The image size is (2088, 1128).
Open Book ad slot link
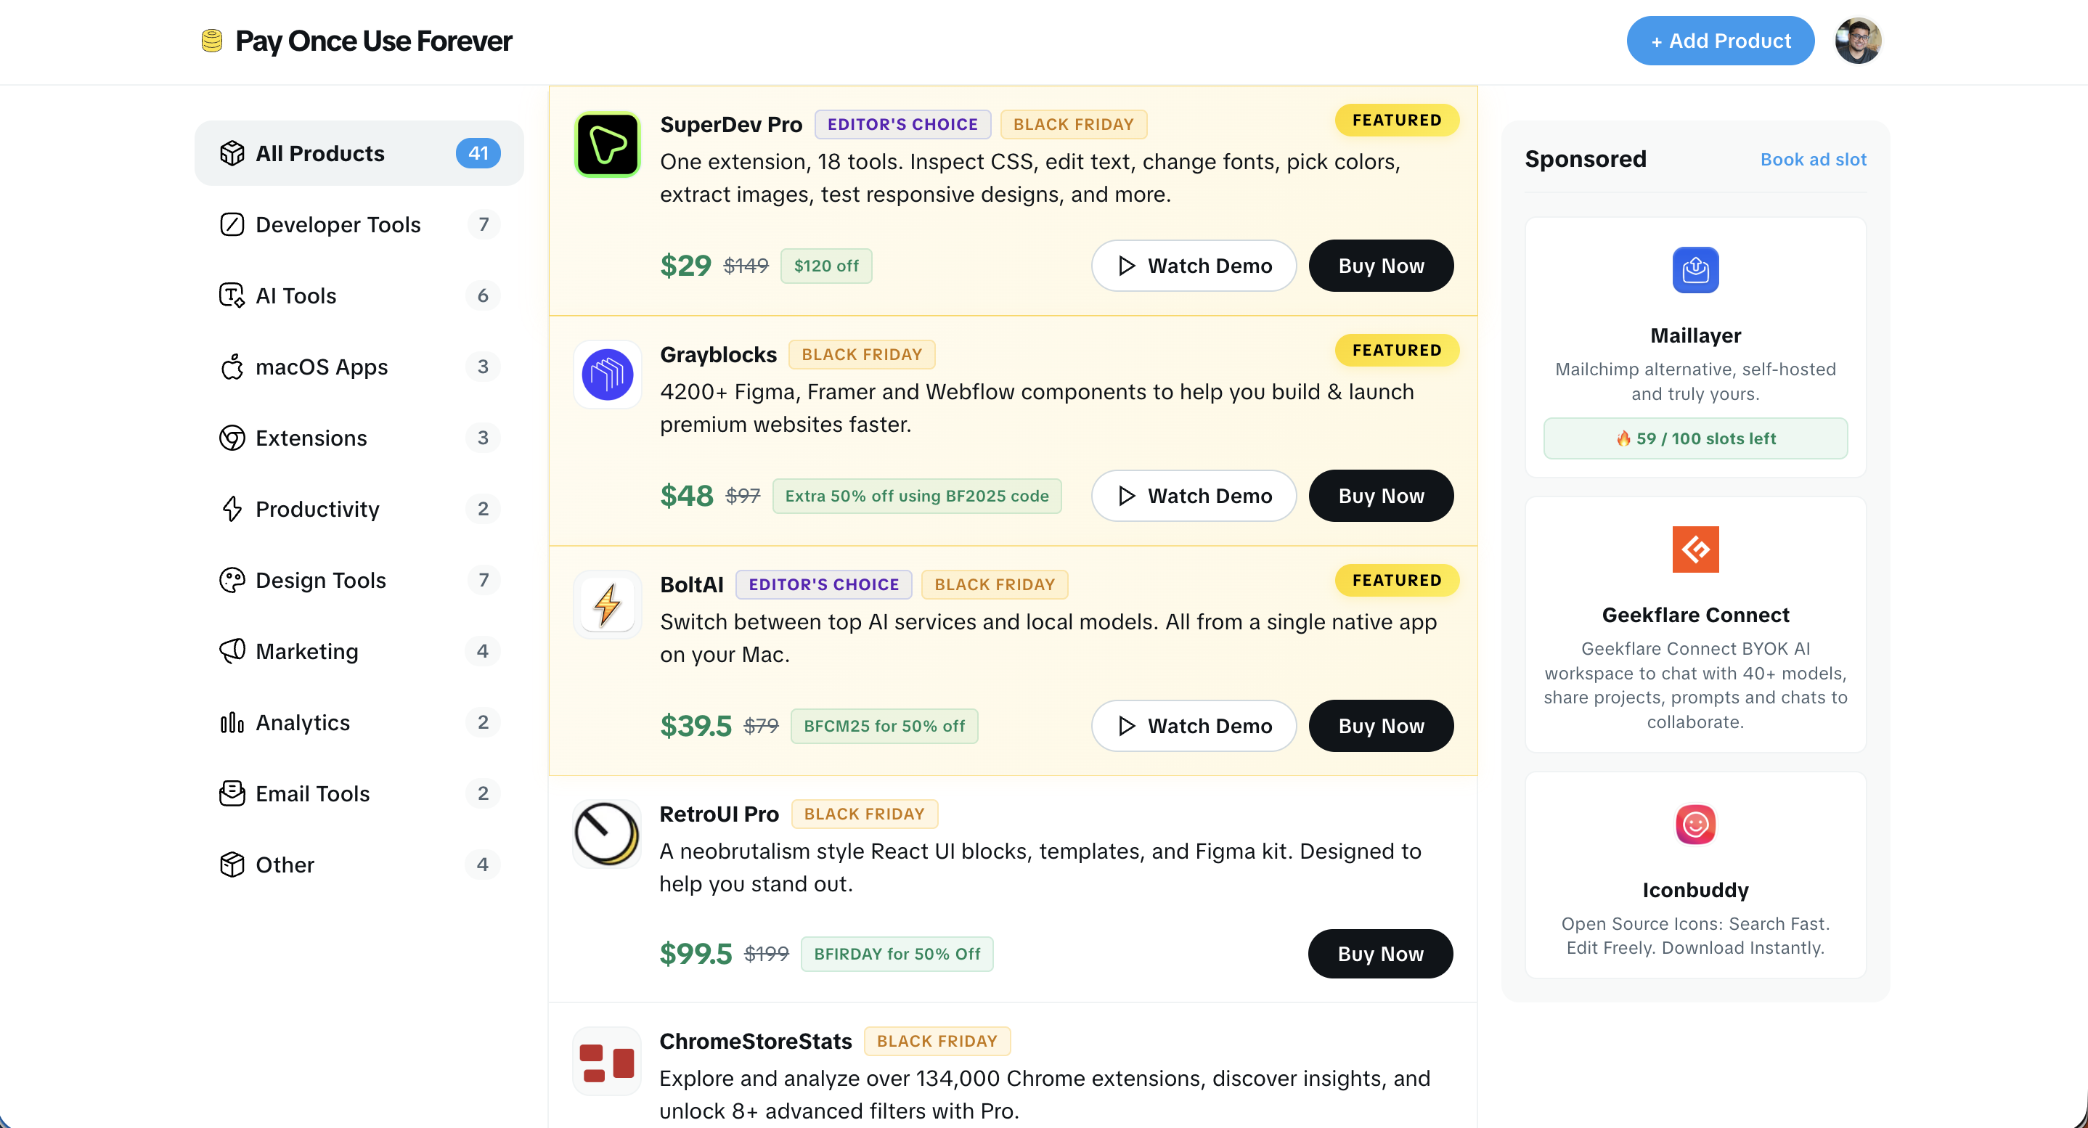(x=1812, y=159)
